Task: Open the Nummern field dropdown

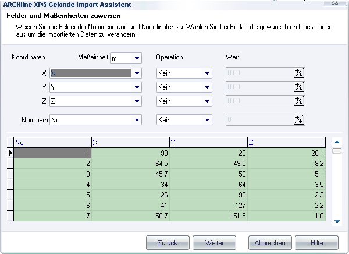Action: (137, 120)
